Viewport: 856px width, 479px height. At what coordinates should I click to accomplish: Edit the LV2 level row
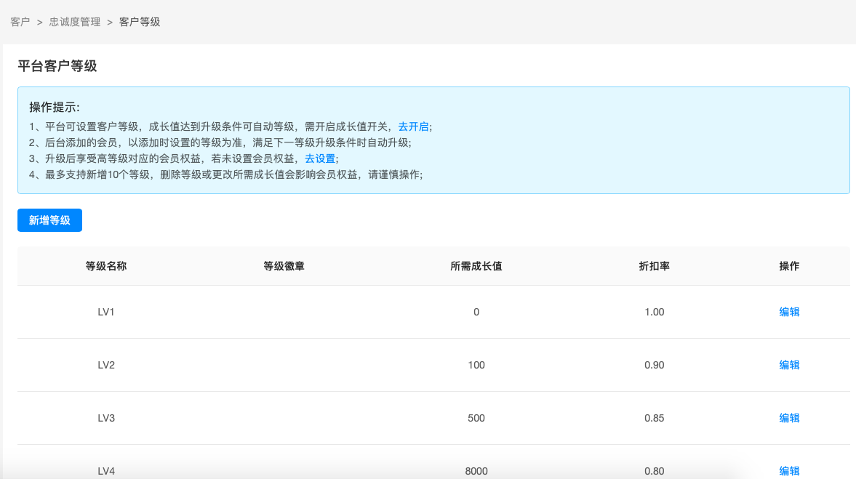tap(789, 365)
